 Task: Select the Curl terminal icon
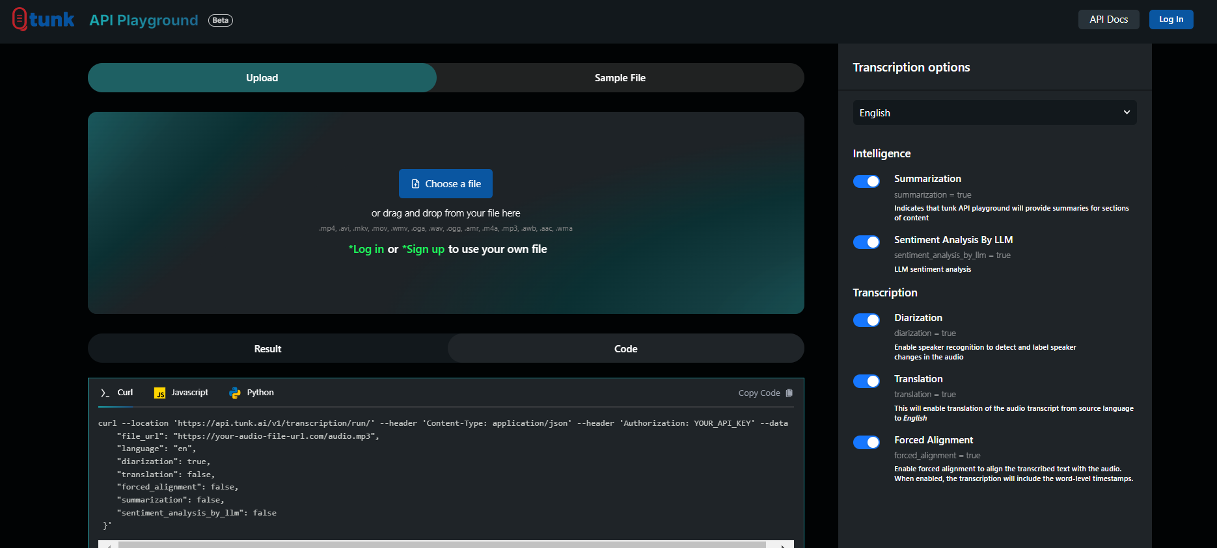pos(105,393)
